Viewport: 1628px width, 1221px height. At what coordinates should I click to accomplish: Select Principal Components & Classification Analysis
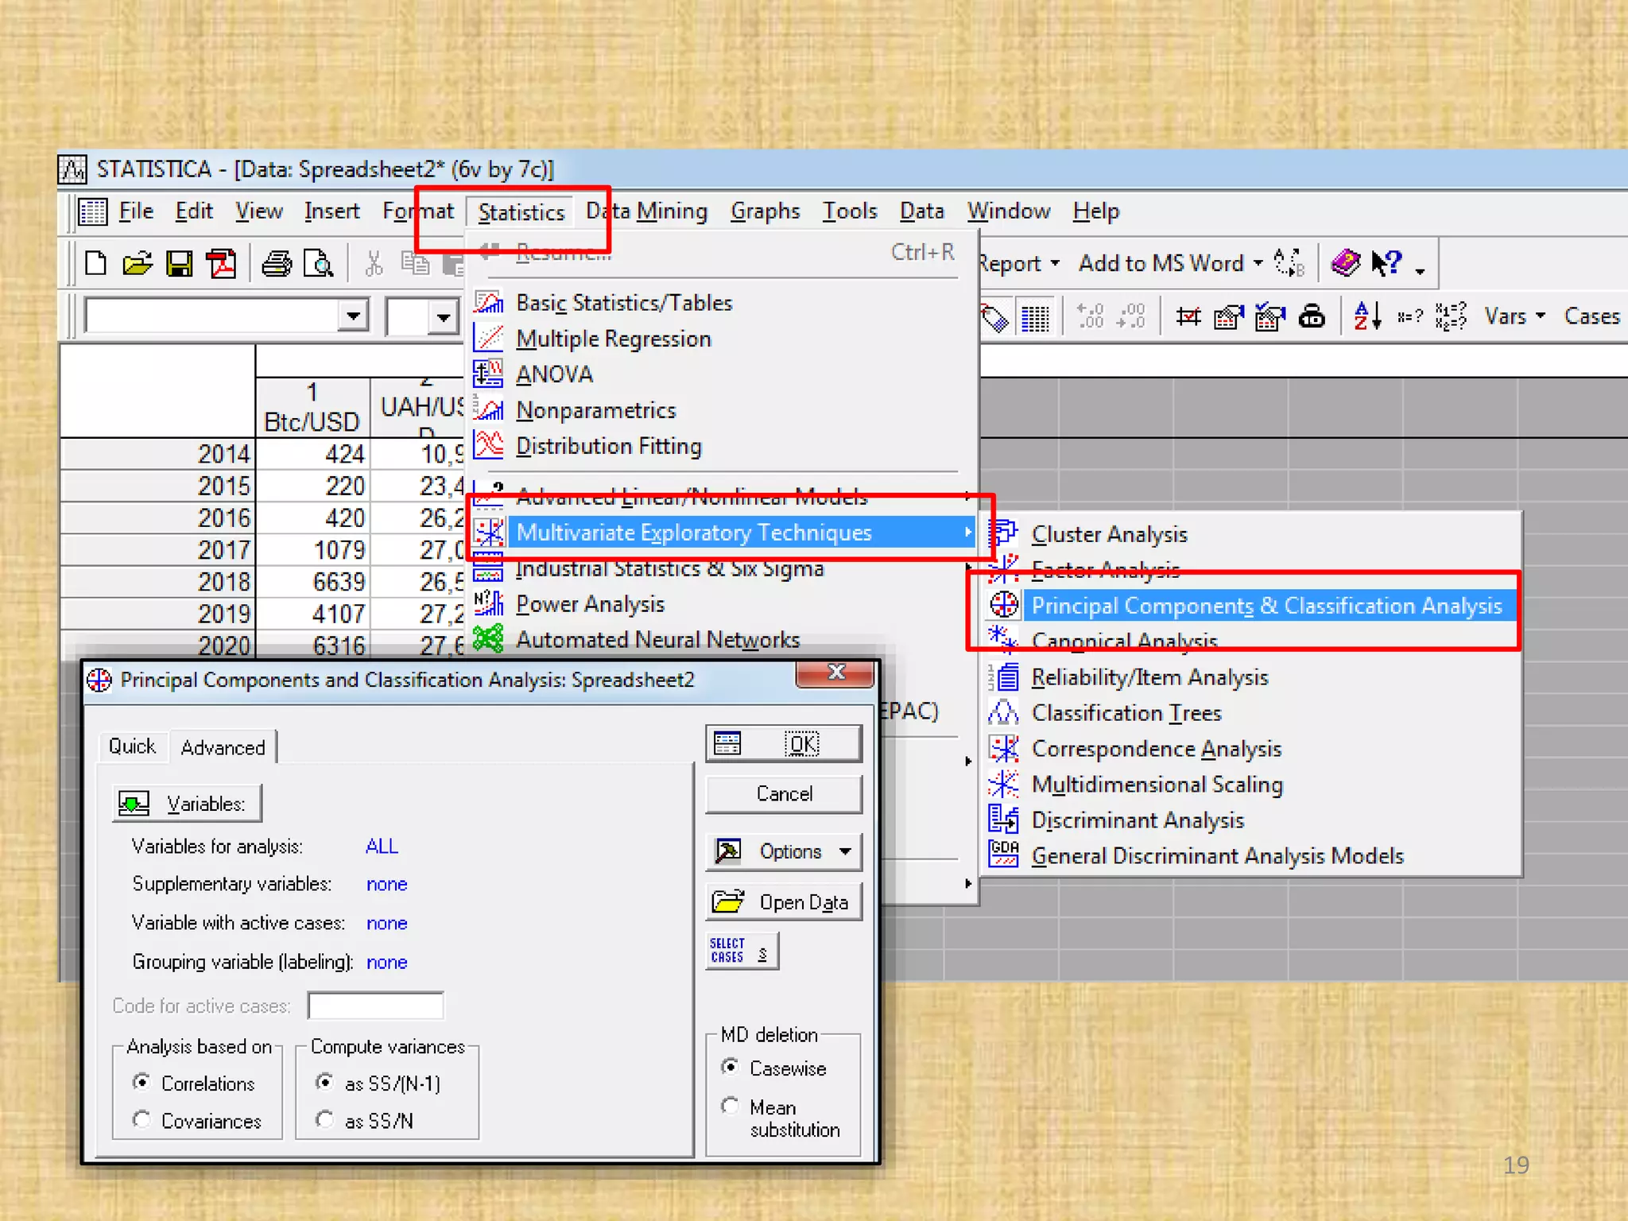pos(1266,606)
